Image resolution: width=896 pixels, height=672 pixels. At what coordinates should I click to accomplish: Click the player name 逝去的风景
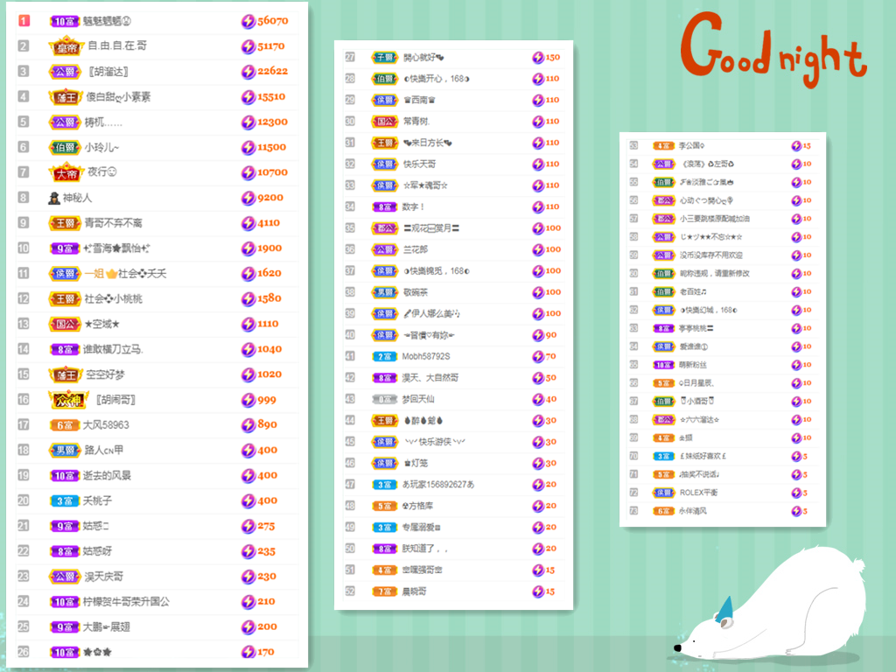pos(107,476)
